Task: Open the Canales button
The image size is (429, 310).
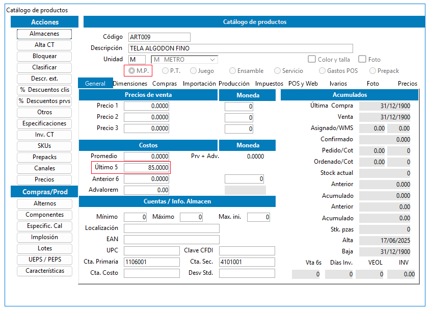Action: pos(44,169)
